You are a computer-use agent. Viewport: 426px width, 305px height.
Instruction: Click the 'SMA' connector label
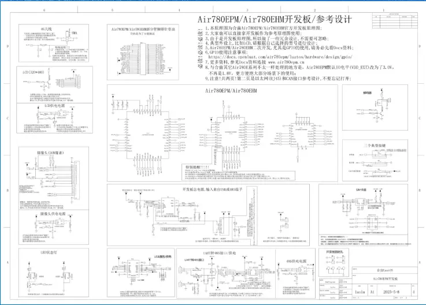(75, 33)
